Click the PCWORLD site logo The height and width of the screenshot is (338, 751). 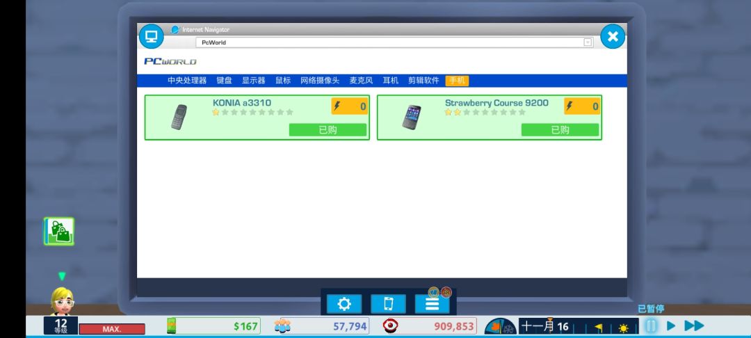(170, 61)
